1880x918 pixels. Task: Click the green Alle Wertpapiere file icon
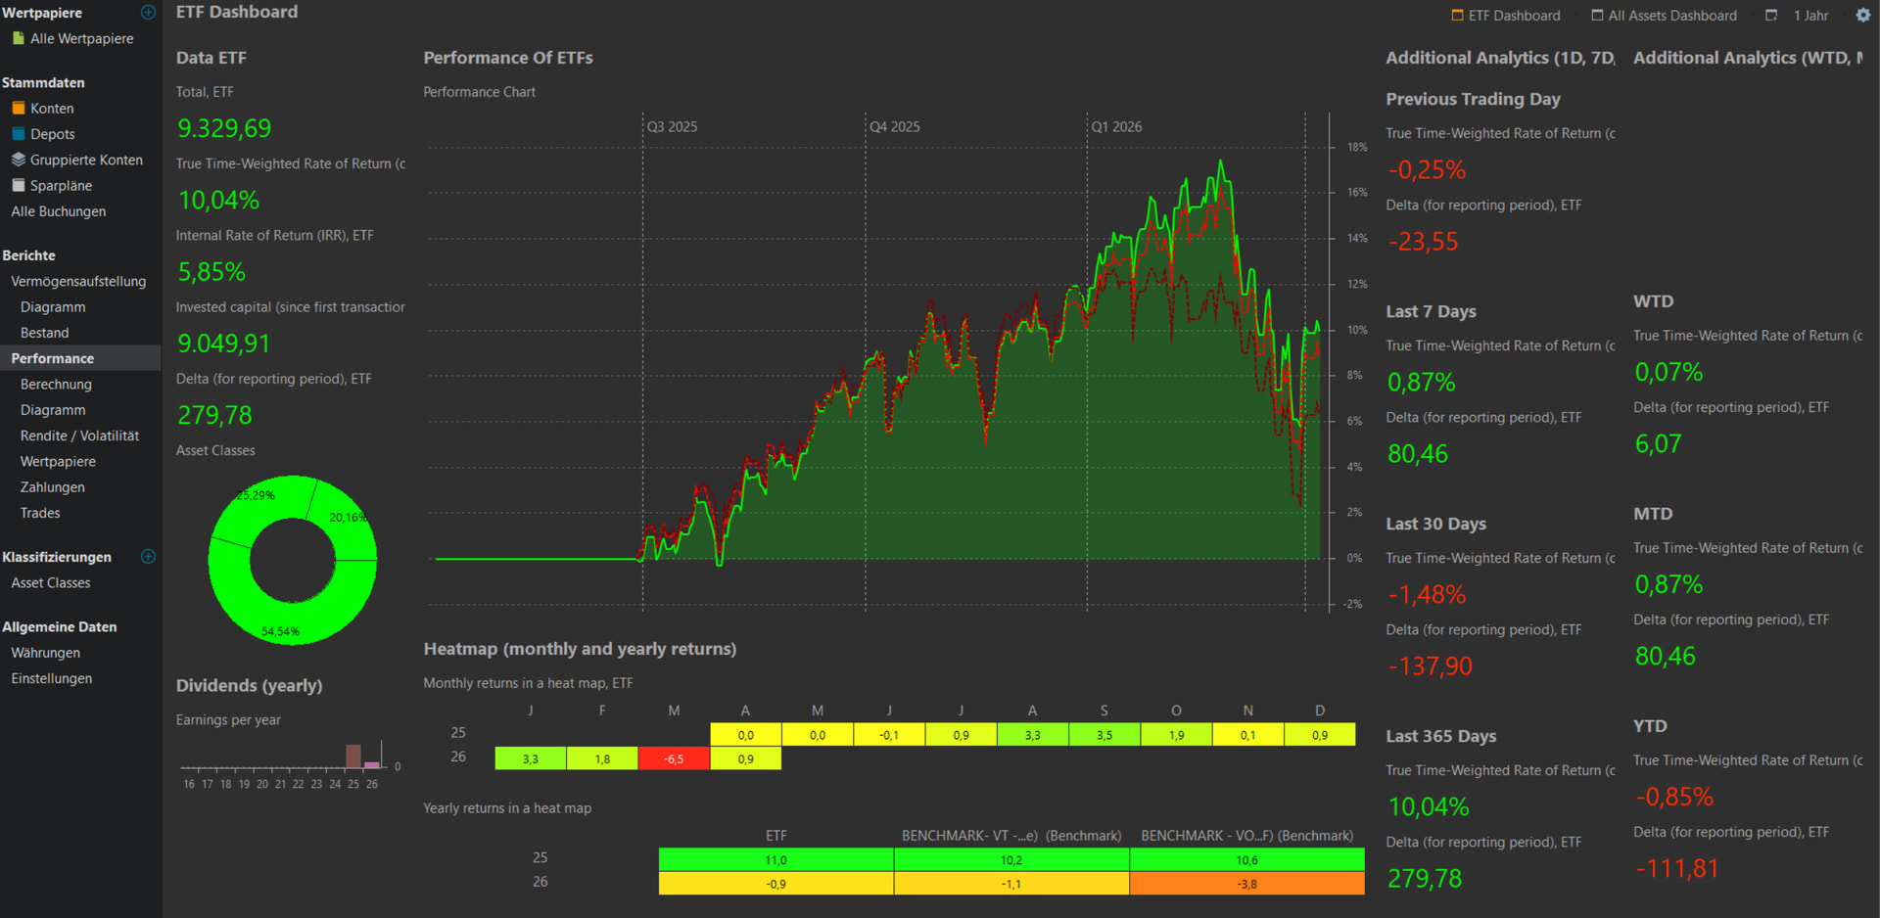coord(18,38)
